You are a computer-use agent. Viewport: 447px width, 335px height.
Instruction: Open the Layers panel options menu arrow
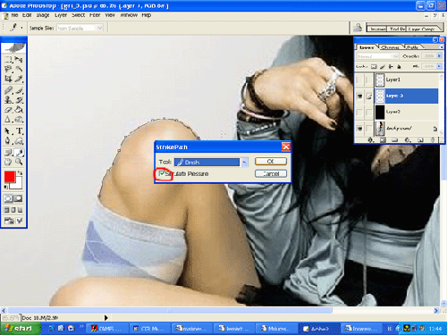(442, 47)
